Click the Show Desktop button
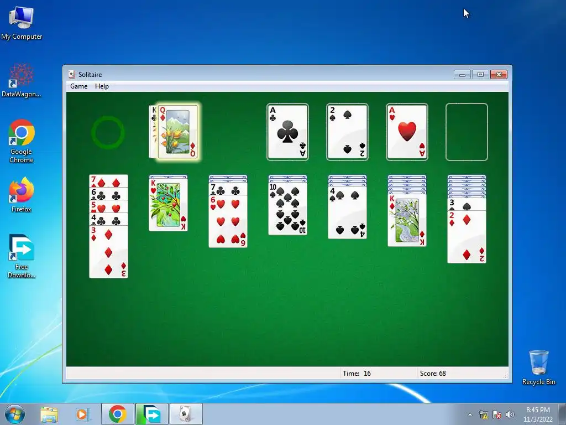 pyautogui.click(x=562, y=414)
